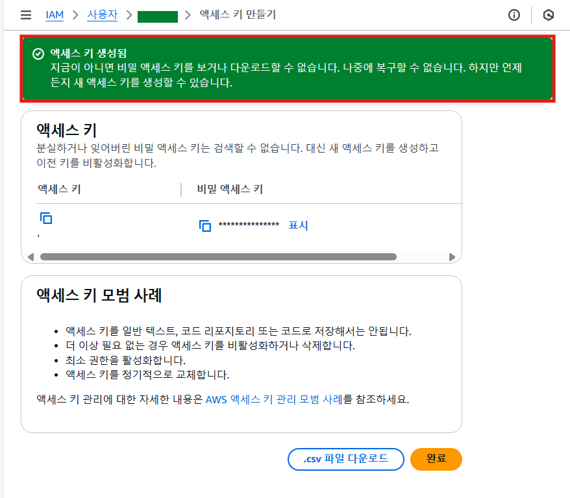570x498 pixels.
Task: Click .csv 파일 다운로드 button
Action: [346, 459]
